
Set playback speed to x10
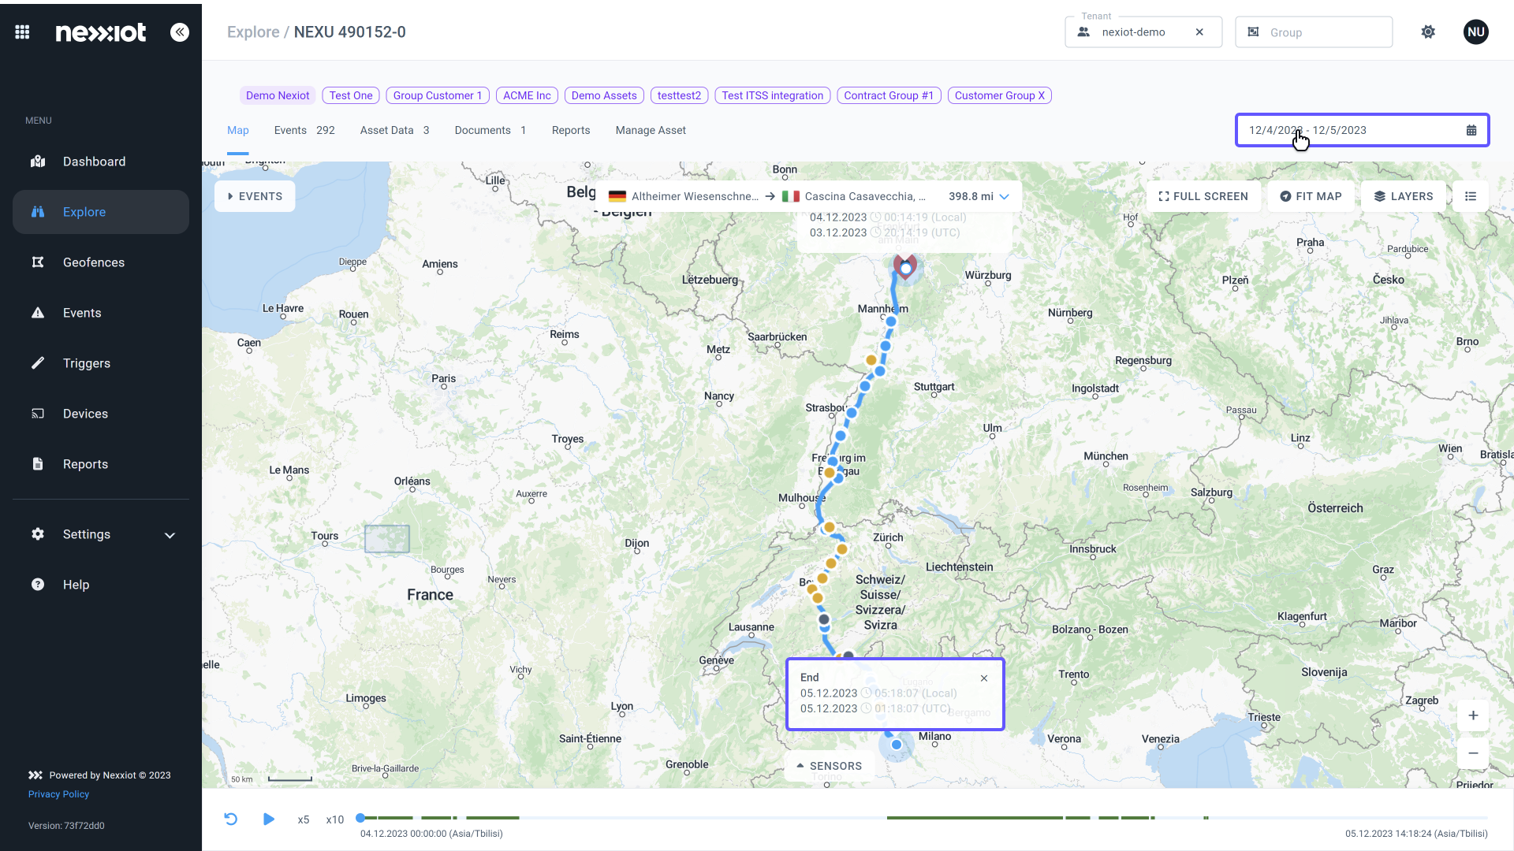pyautogui.click(x=335, y=820)
